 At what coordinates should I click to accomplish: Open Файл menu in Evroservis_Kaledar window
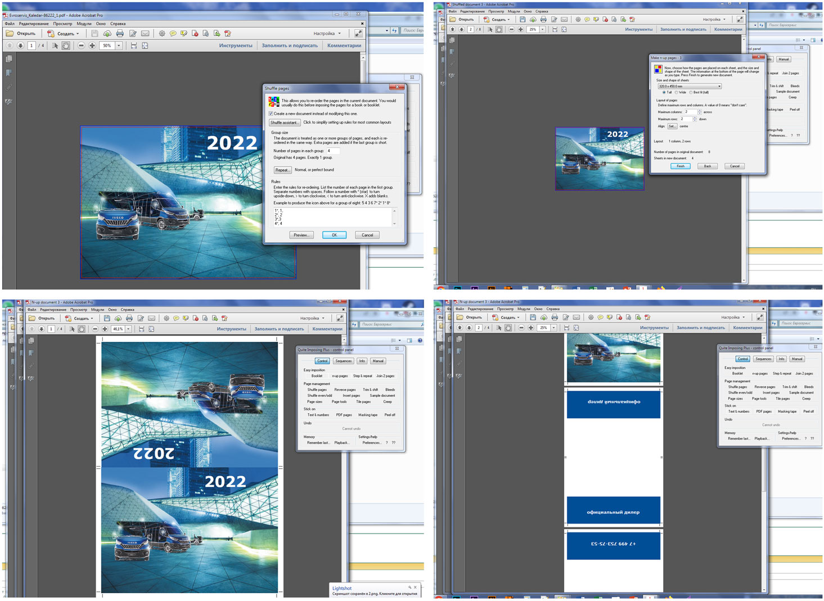(10, 24)
